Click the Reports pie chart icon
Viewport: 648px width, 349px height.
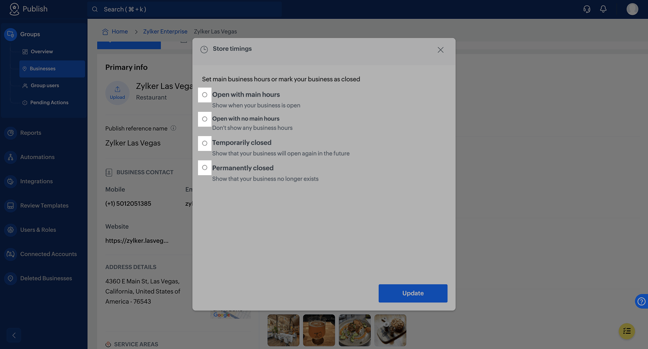pos(10,133)
